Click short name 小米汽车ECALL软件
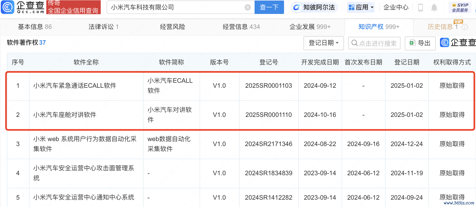This screenshot has width=476, height=207. [170, 86]
